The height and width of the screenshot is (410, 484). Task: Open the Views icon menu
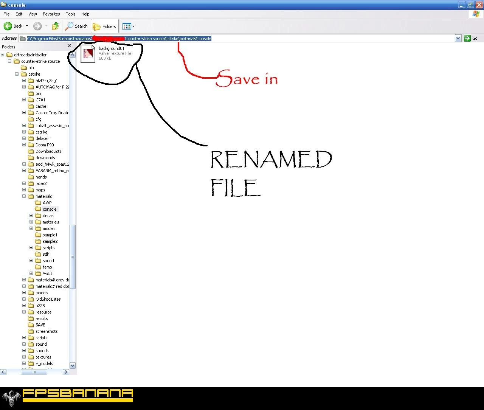(127, 26)
